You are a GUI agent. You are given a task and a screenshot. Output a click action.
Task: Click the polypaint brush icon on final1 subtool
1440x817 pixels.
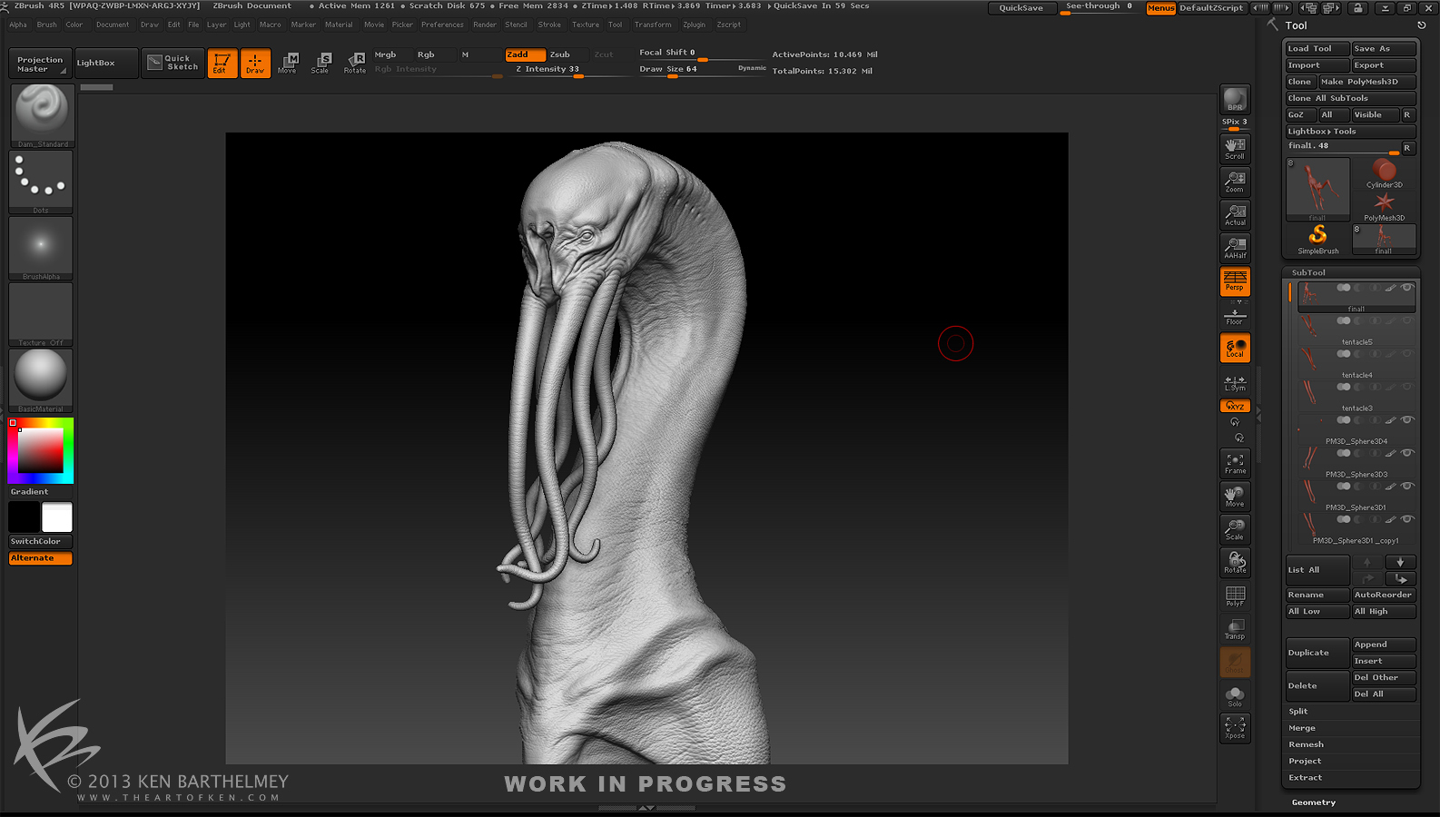point(1390,288)
